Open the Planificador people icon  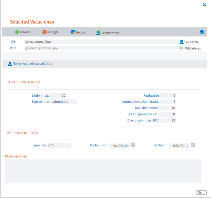99,32
